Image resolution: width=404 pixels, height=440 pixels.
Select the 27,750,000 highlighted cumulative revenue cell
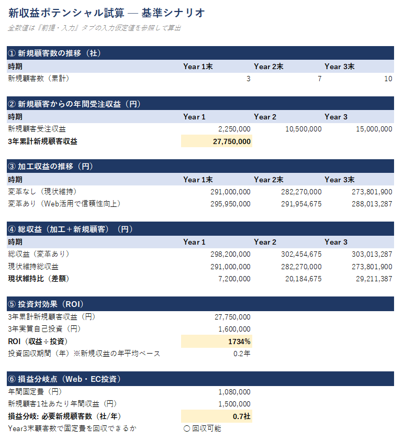(x=217, y=141)
